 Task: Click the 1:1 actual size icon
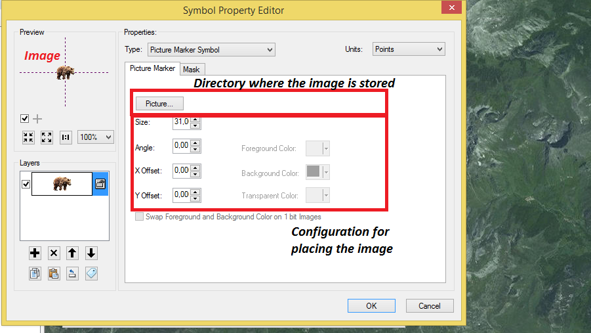[66, 137]
